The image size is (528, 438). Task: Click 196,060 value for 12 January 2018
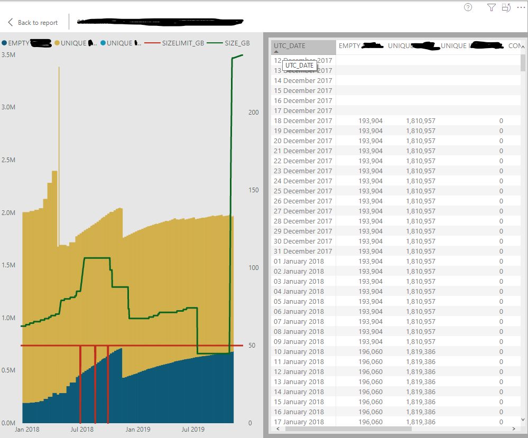[370, 371]
